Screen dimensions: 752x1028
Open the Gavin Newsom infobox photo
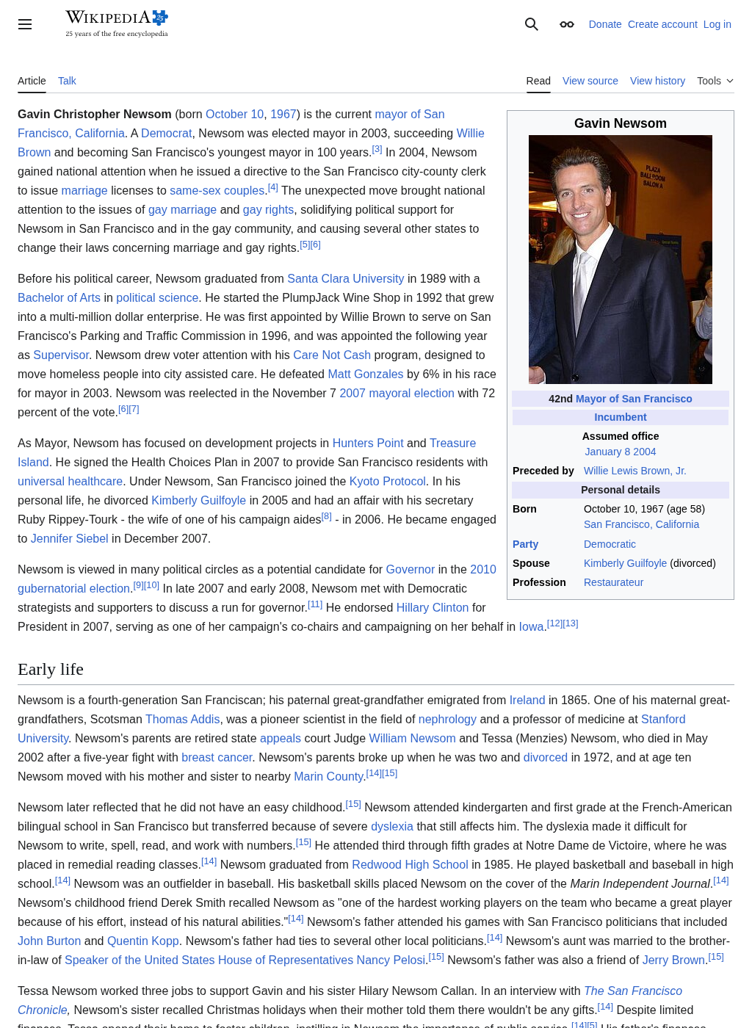(621, 259)
